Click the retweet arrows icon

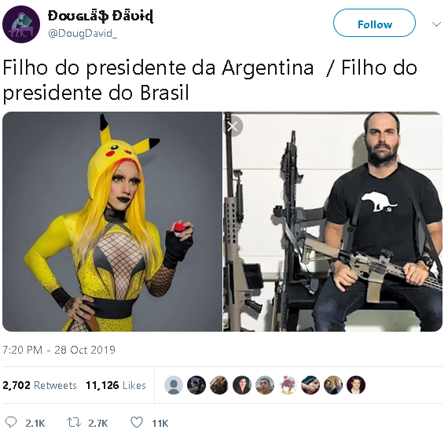point(74,422)
